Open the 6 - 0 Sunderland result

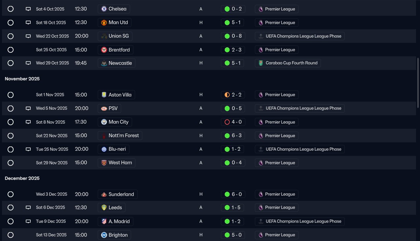pyautogui.click(x=233, y=194)
